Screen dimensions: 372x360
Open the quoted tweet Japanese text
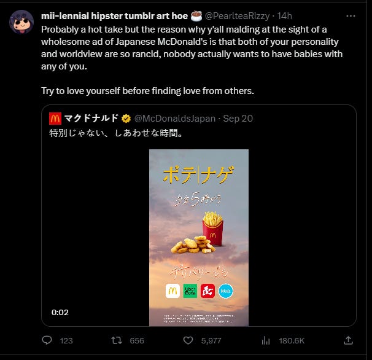(x=116, y=133)
